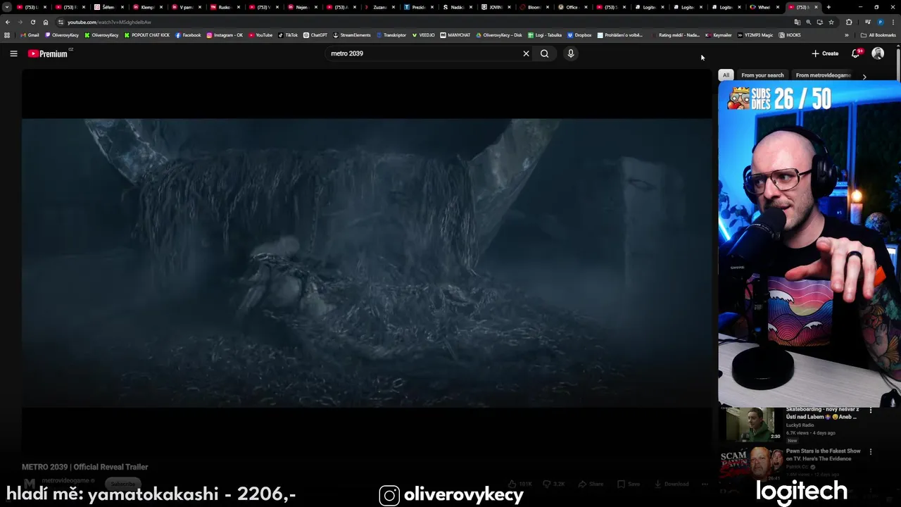Open StreamElements bookmark
The height and width of the screenshot is (507, 901).
point(352,35)
